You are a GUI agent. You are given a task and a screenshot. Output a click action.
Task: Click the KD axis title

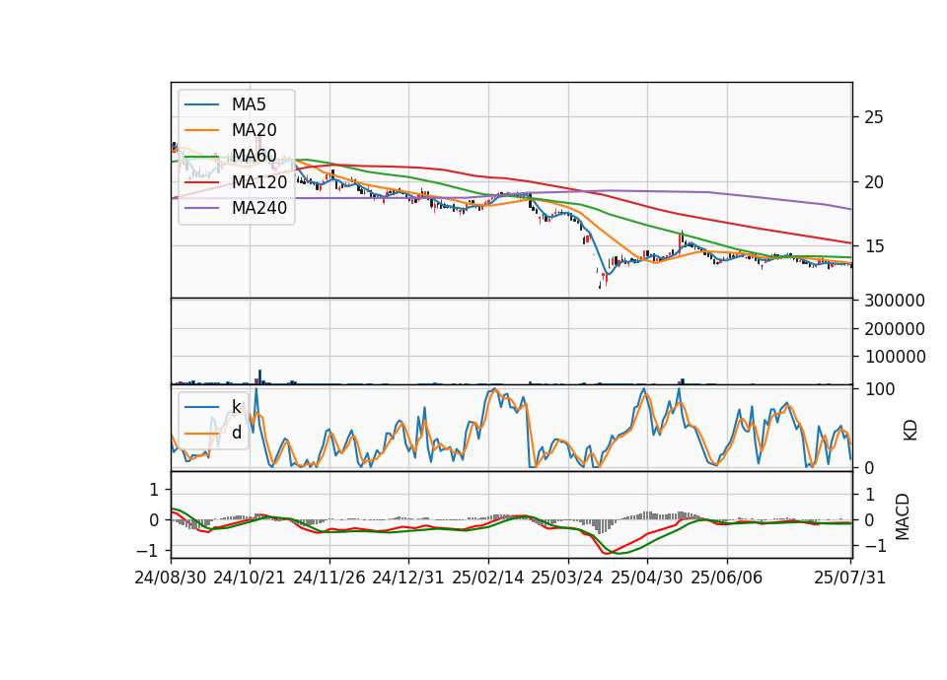(911, 431)
